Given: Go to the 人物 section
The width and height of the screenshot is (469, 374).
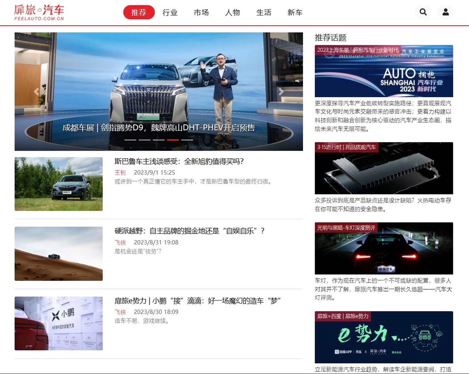Looking at the screenshot, I should pyautogui.click(x=232, y=13).
